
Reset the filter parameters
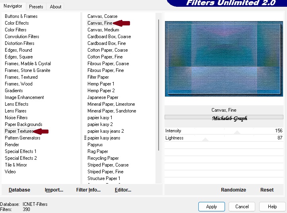(267, 190)
